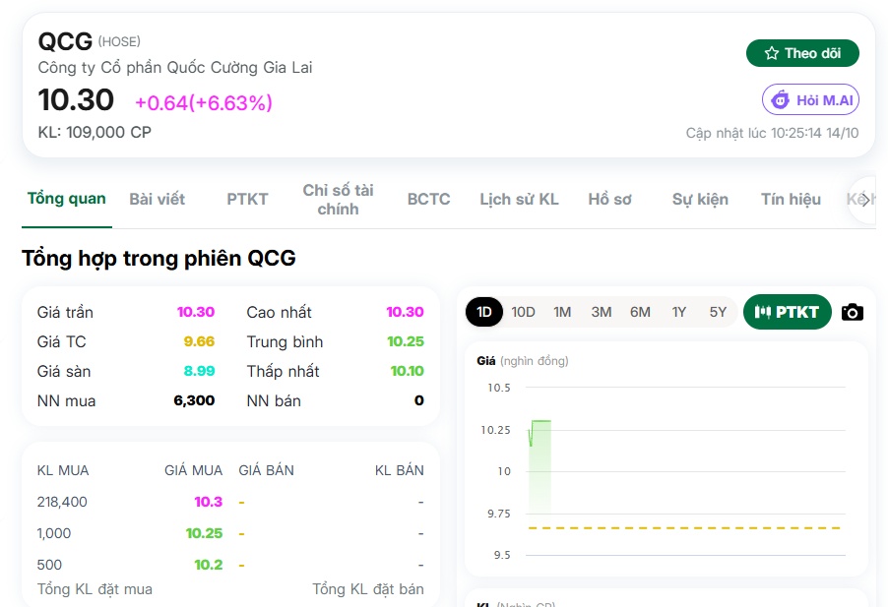888x607 pixels.
Task: Click the M.AI robot icon
Action: [x=781, y=99]
